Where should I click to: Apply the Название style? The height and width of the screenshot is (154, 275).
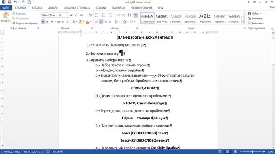click(205, 18)
